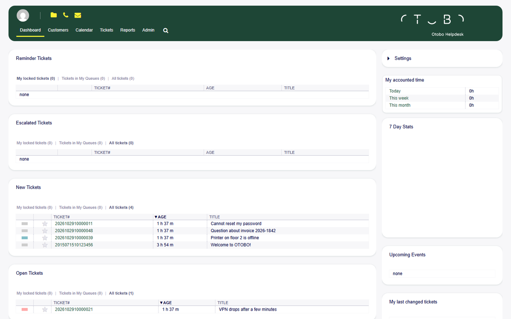
Task: Click priority flag of invoice 2026-1842 ticket
Action: coord(25,231)
